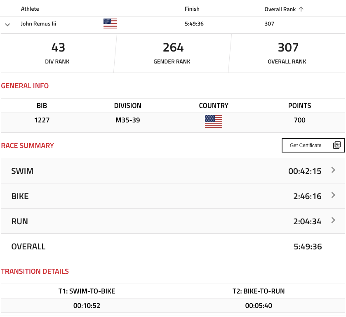Click the OVERALL time row
The width and height of the screenshot is (346, 317).
coord(173,247)
